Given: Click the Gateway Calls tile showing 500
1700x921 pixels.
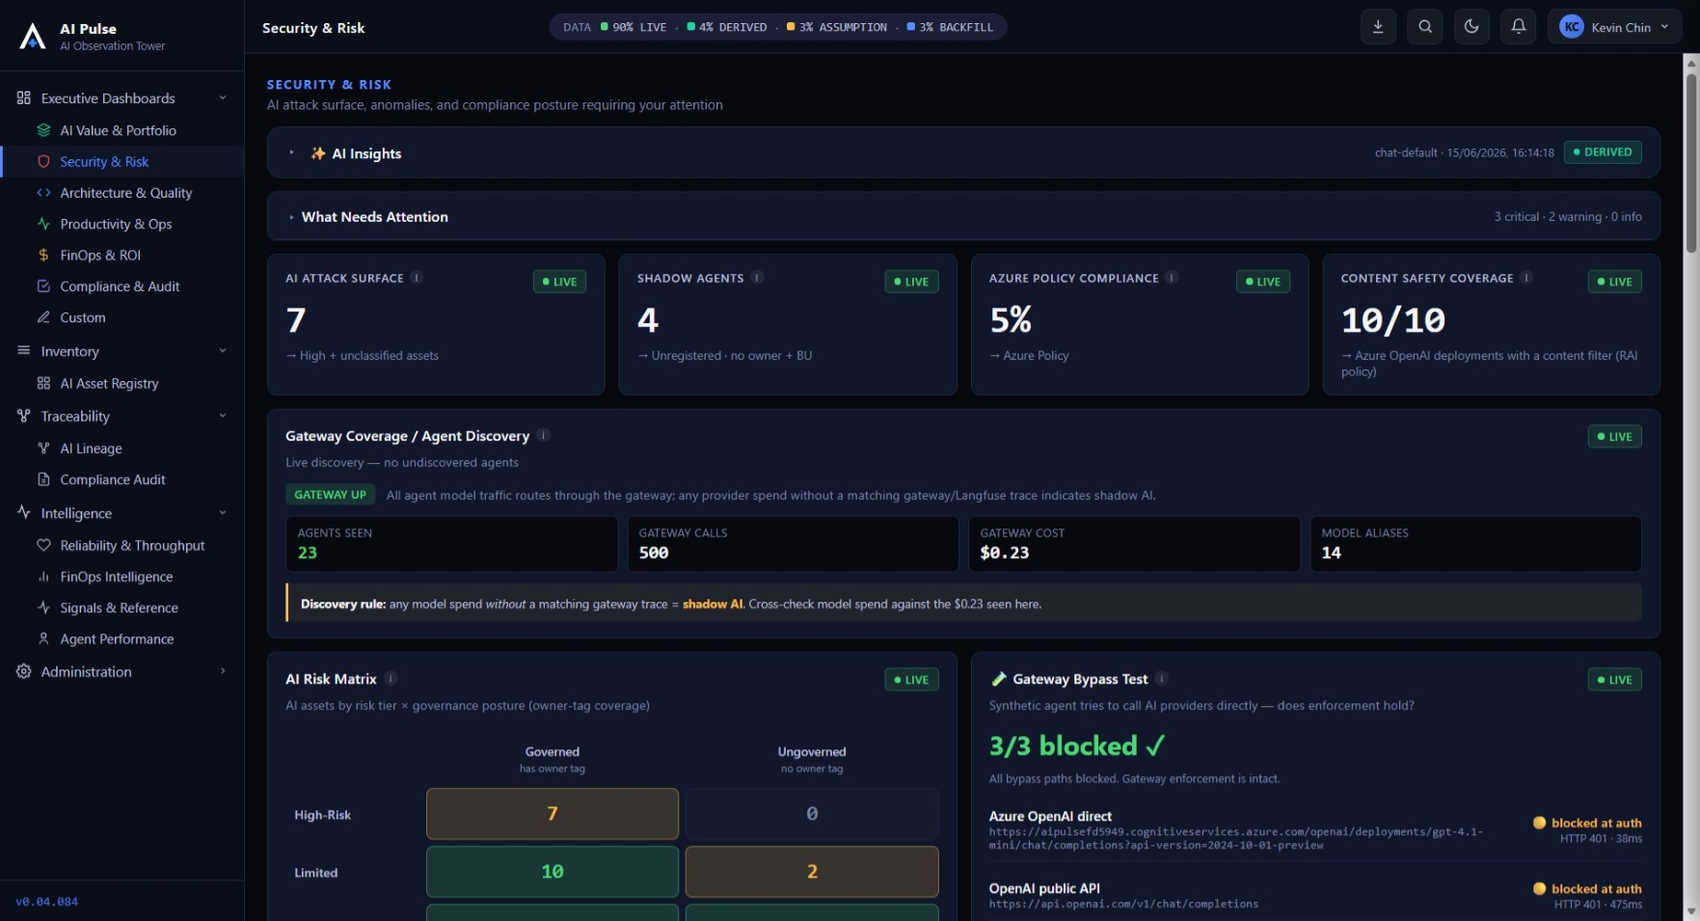Looking at the screenshot, I should pyautogui.click(x=793, y=544).
